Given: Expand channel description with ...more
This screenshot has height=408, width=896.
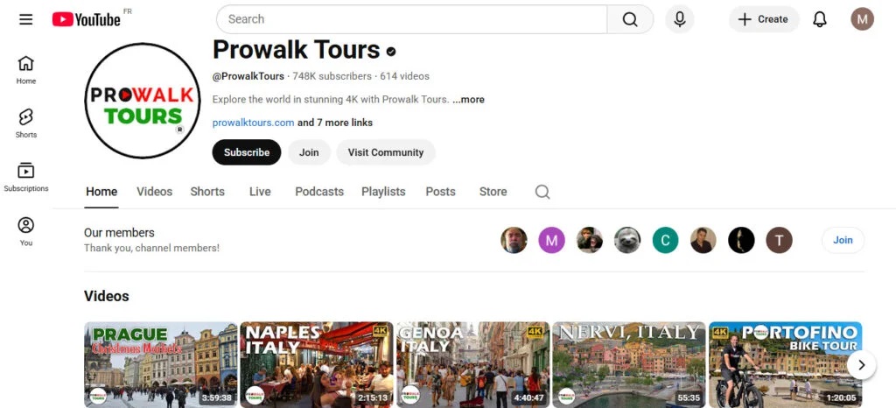Looking at the screenshot, I should (x=468, y=100).
